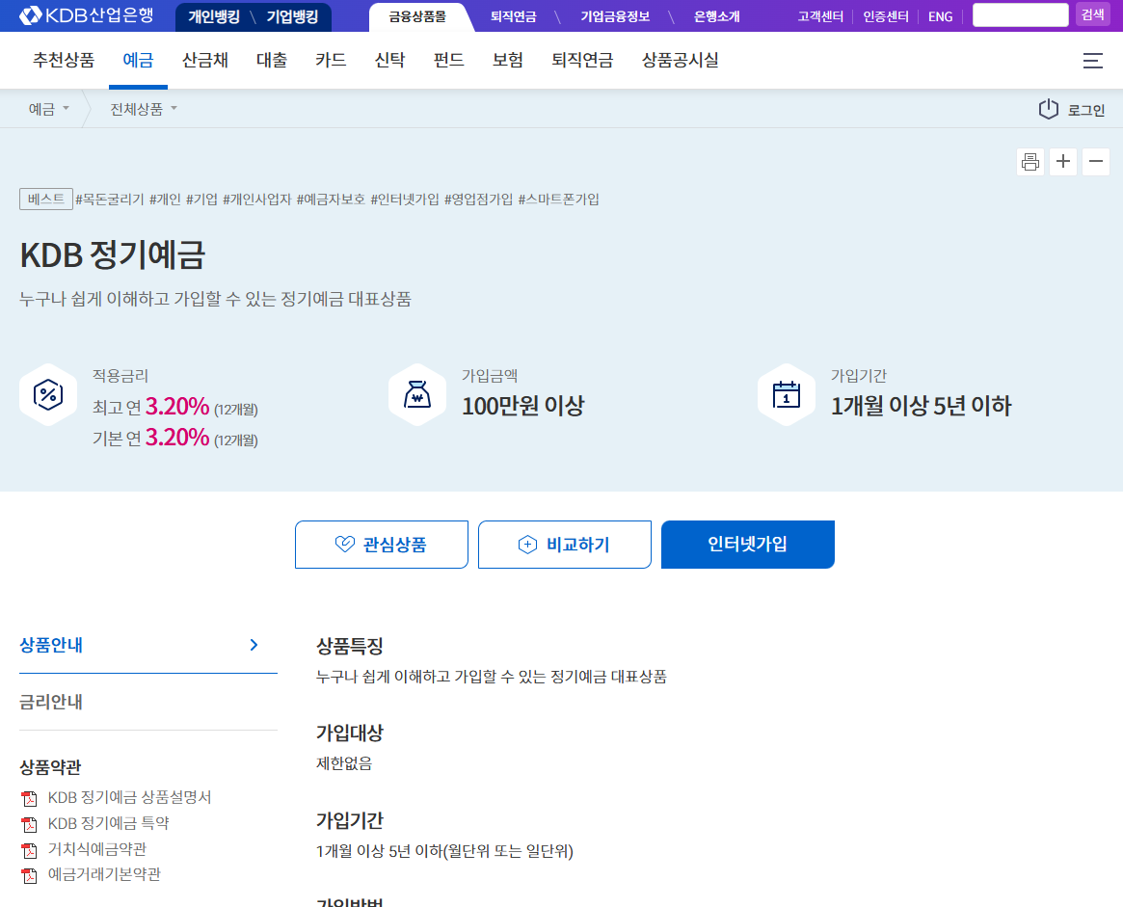Select the 카드 tab in product navigation
This screenshot has width=1123, height=907.
330,60
